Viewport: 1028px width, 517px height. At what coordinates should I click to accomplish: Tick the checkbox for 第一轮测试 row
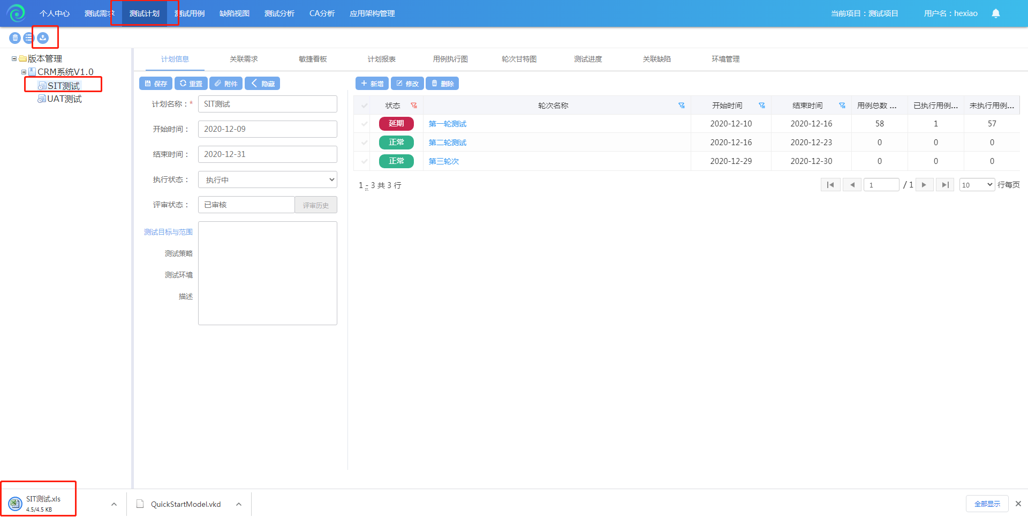(x=365, y=124)
